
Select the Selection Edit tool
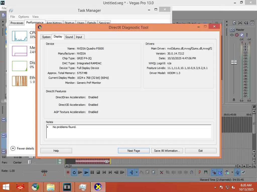coord(147,172)
